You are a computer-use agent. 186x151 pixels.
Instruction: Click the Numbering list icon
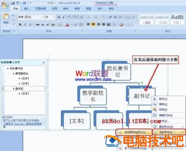(x=96, y=17)
